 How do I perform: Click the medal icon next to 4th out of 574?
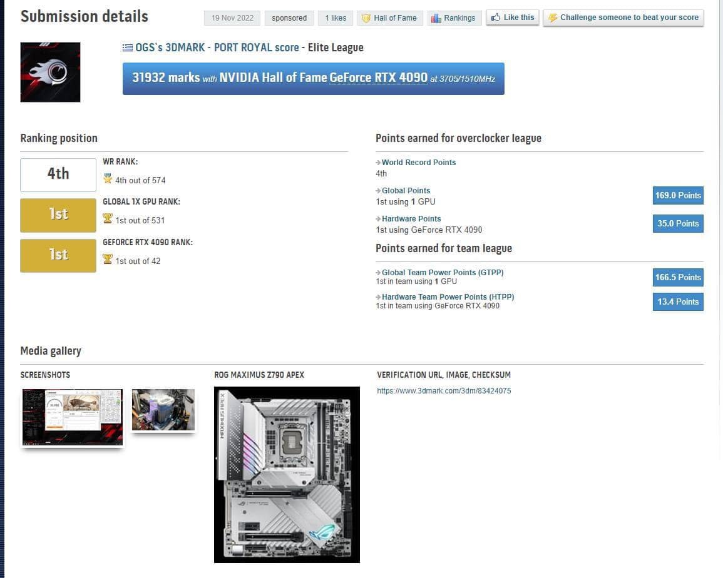108,178
